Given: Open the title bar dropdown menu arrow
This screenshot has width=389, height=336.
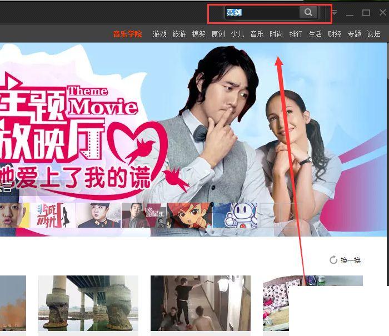Looking at the screenshot, I should [x=334, y=13].
